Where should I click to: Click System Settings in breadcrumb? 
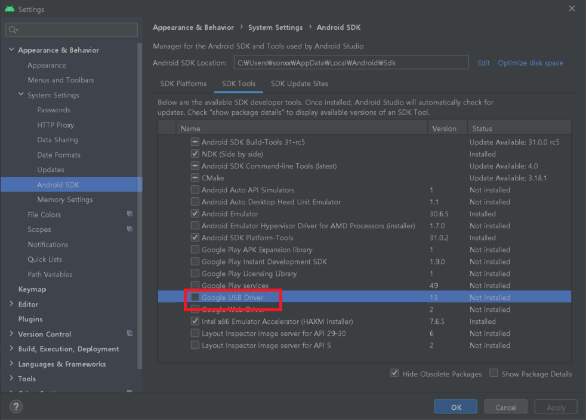click(x=276, y=27)
